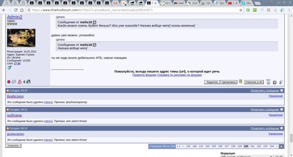Go to previous page with '<' link
The width and height of the screenshot is (293, 157).
(183, 147)
